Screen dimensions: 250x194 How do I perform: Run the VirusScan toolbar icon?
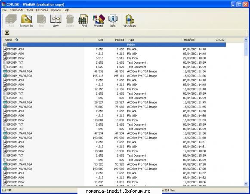[130, 19]
